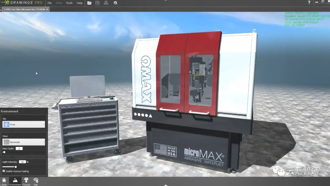This screenshot has height=186, width=330.
Task: Click the Floor Scale slider handle
Action: (4, 152)
